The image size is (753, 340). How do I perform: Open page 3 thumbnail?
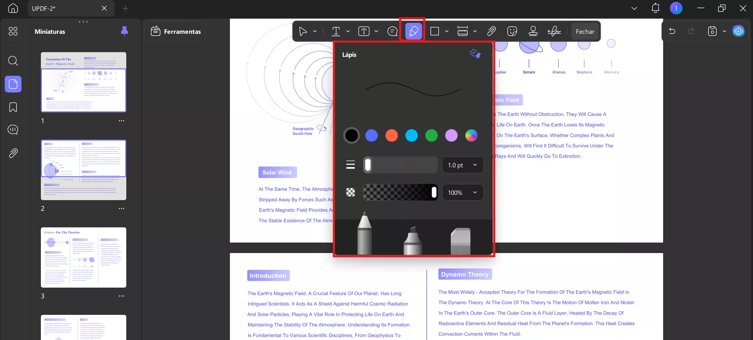click(x=83, y=257)
